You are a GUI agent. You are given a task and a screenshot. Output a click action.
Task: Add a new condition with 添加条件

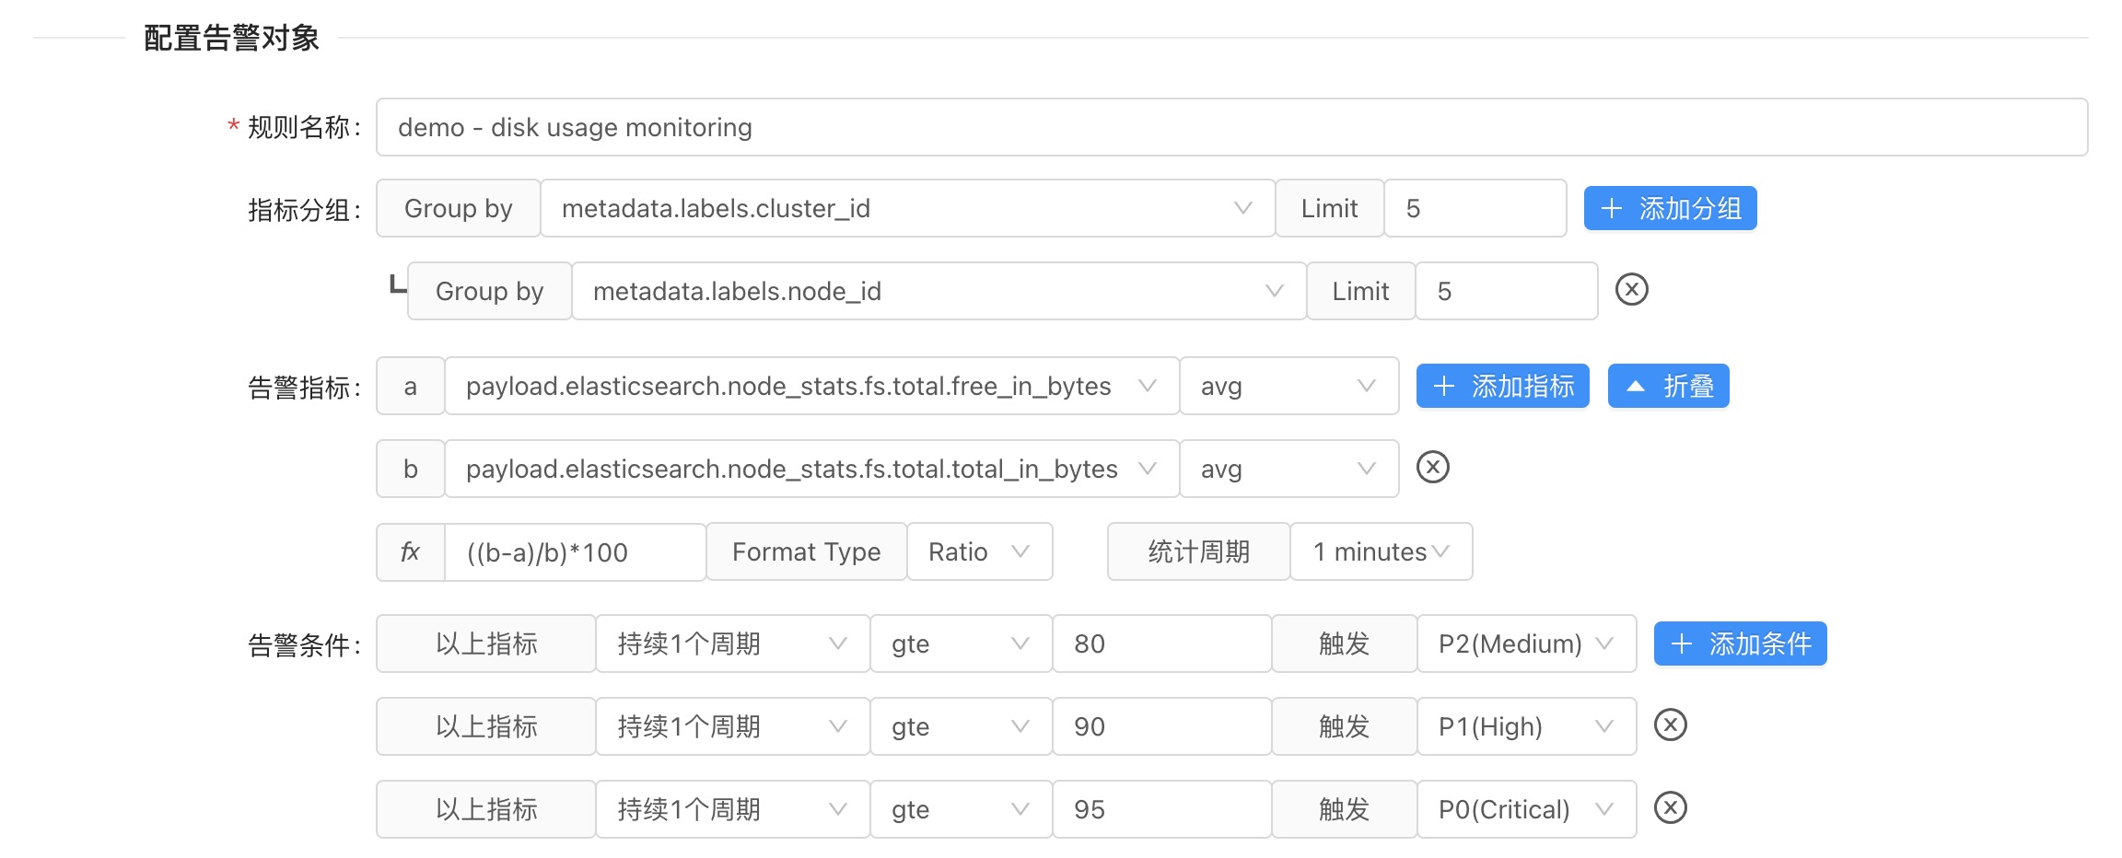[x=1740, y=643]
